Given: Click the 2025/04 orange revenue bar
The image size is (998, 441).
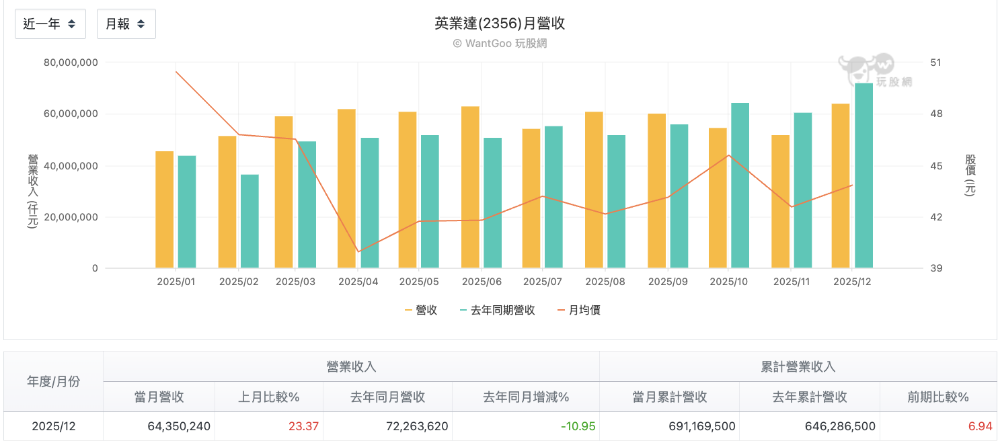Looking at the screenshot, I should pos(346,189).
